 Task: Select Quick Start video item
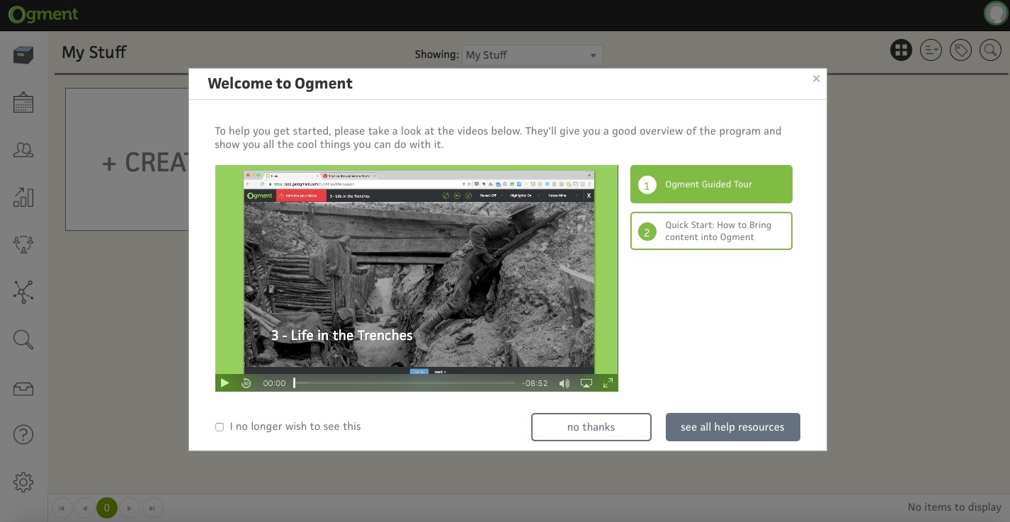click(711, 231)
